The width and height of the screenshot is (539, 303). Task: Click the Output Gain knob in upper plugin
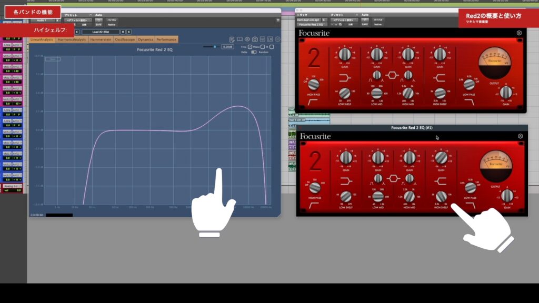pyautogui.click(x=506, y=93)
